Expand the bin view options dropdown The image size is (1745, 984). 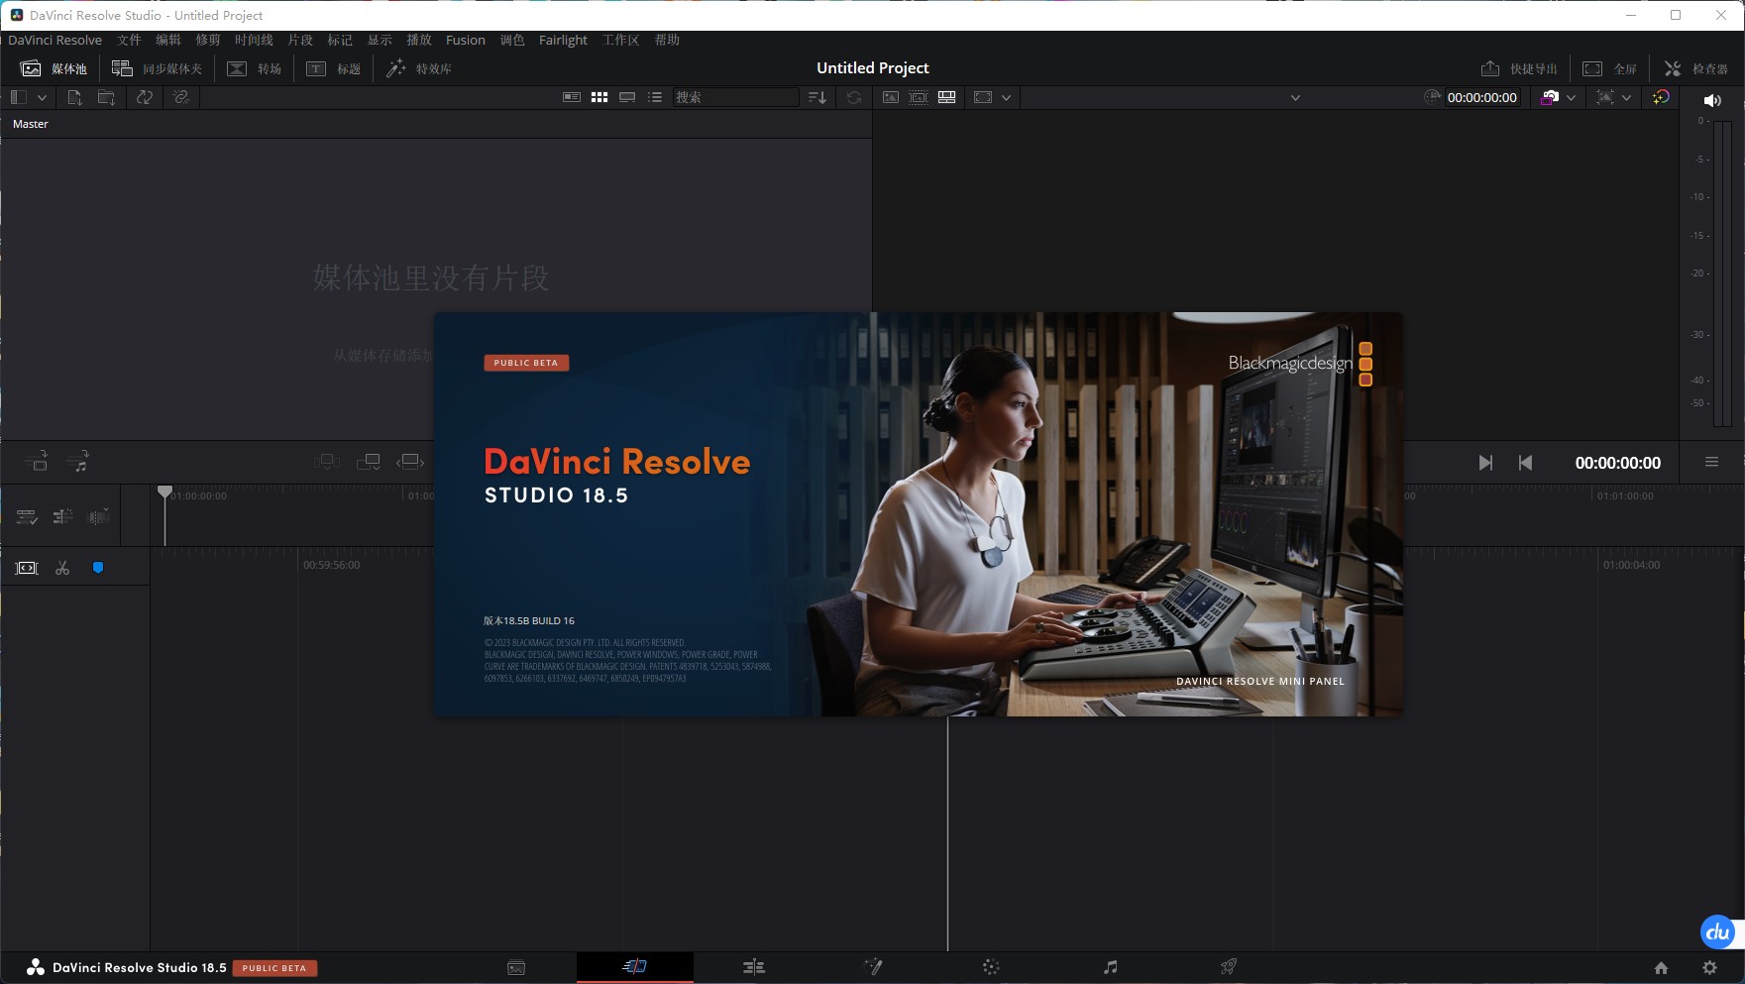(x=40, y=97)
